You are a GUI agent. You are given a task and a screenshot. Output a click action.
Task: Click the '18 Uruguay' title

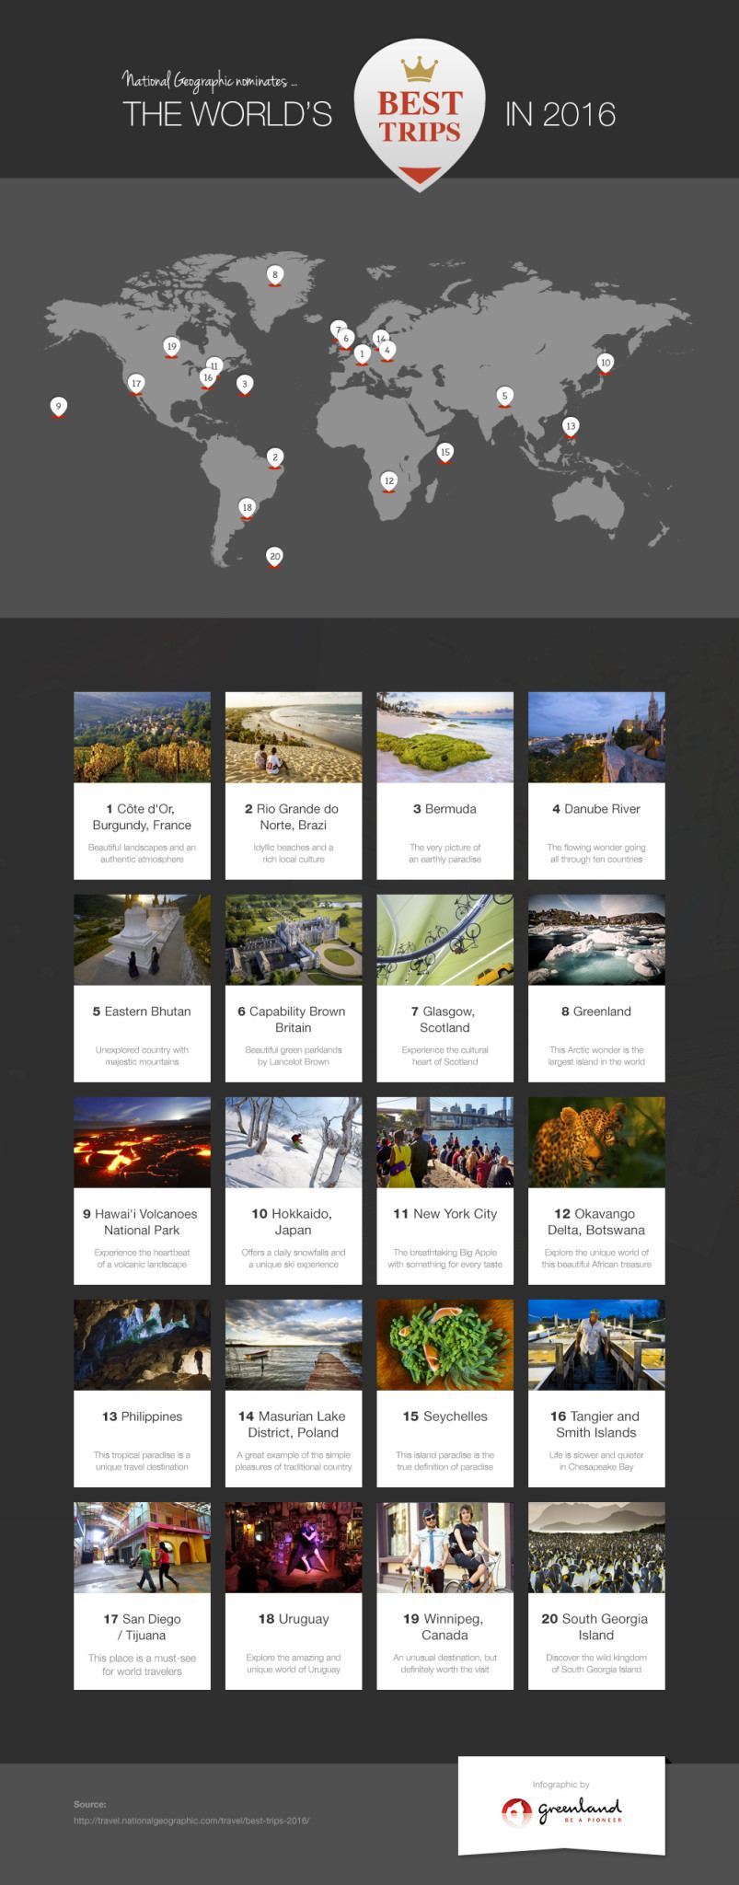point(293,1619)
